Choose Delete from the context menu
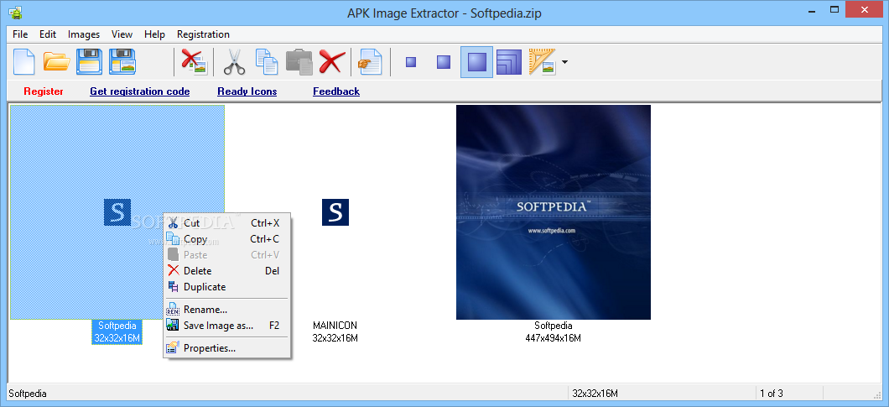889x407 pixels. click(x=226, y=271)
